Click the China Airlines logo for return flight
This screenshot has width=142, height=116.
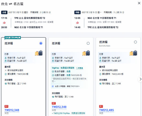click(77, 23)
